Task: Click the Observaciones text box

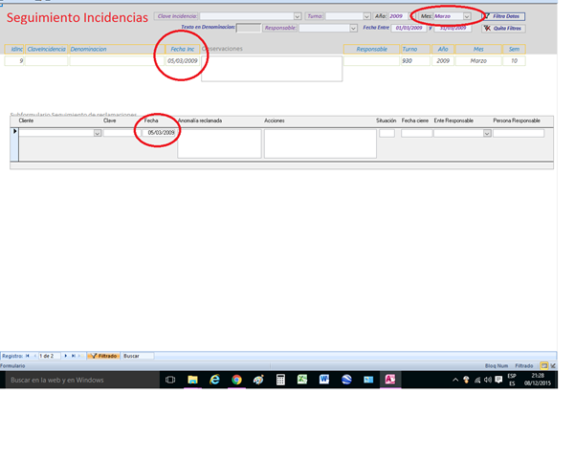Action: [x=271, y=68]
